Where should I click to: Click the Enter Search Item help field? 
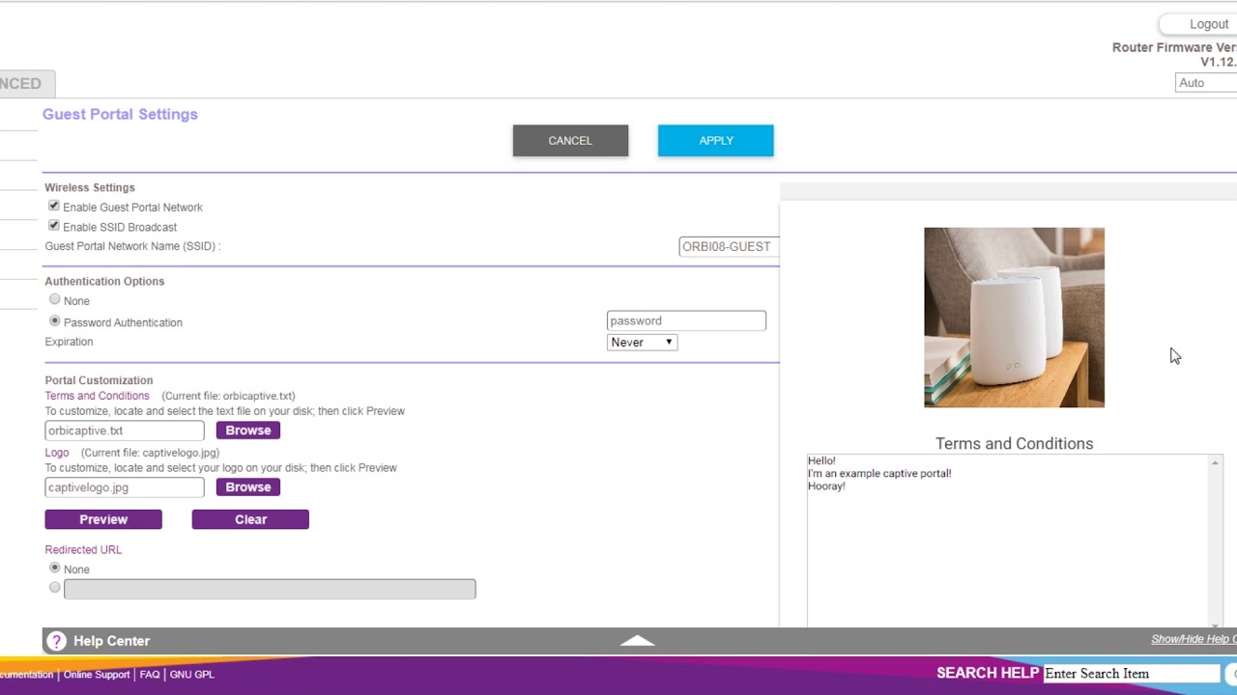tap(1131, 674)
